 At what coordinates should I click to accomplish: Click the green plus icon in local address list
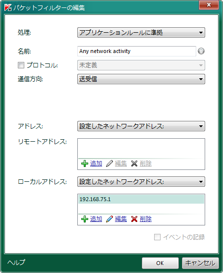click(x=85, y=219)
